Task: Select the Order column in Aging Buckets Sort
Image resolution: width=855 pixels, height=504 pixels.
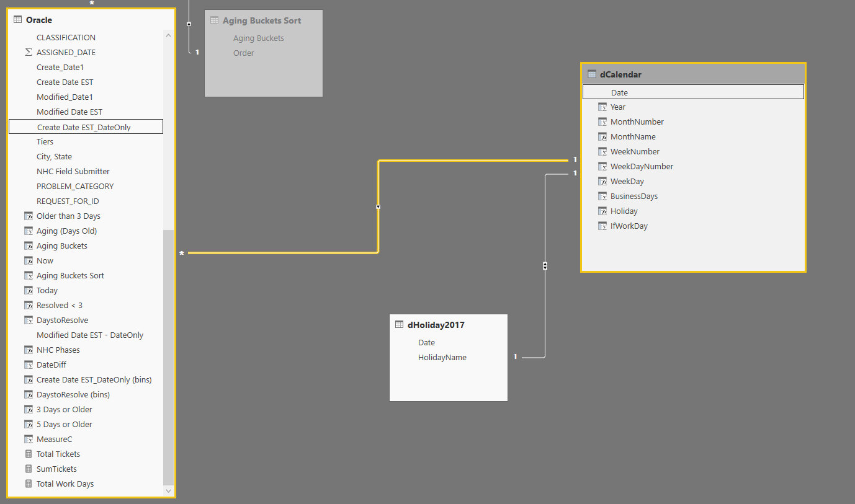Action: (244, 53)
